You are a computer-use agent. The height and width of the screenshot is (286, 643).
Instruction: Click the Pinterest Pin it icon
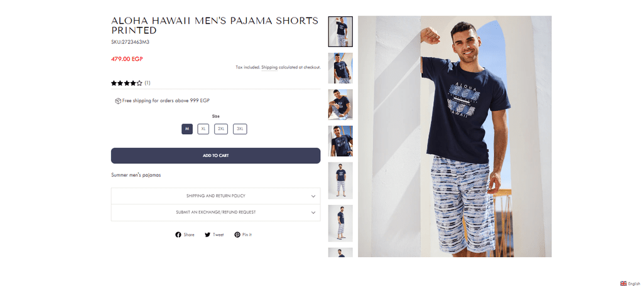237,235
